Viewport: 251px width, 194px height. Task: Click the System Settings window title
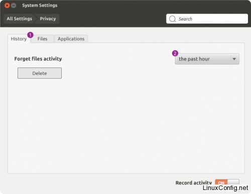pos(40,6)
